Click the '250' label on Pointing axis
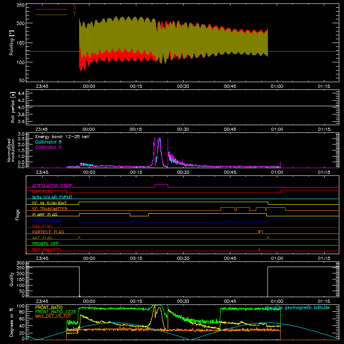This screenshot has height=344, width=344. pos(21,5)
